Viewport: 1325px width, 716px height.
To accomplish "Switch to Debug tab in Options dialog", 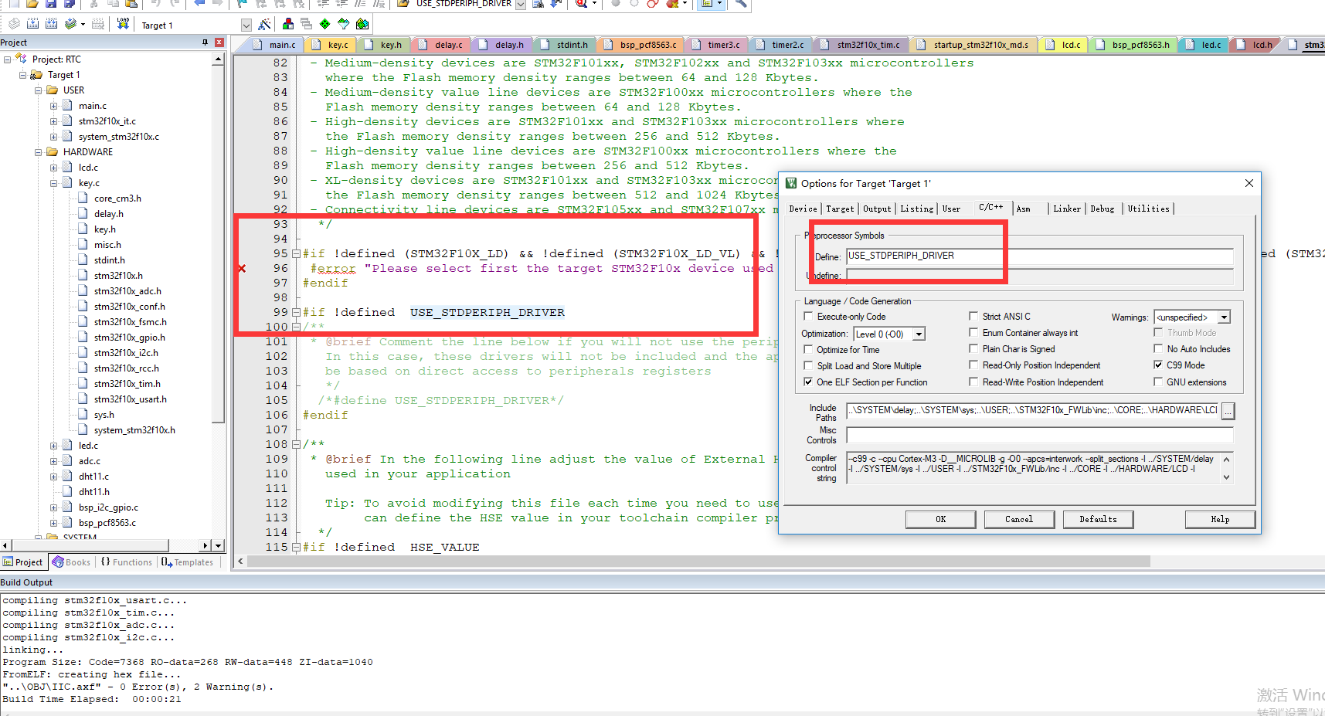I will click(x=1102, y=209).
